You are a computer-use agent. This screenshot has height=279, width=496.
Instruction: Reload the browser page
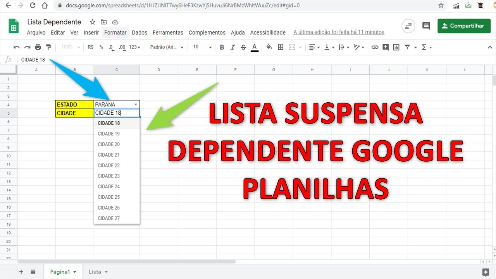(33, 5)
